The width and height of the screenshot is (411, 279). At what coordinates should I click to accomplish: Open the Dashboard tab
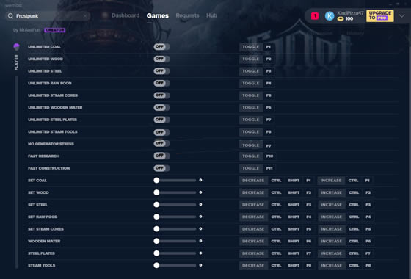tap(126, 15)
